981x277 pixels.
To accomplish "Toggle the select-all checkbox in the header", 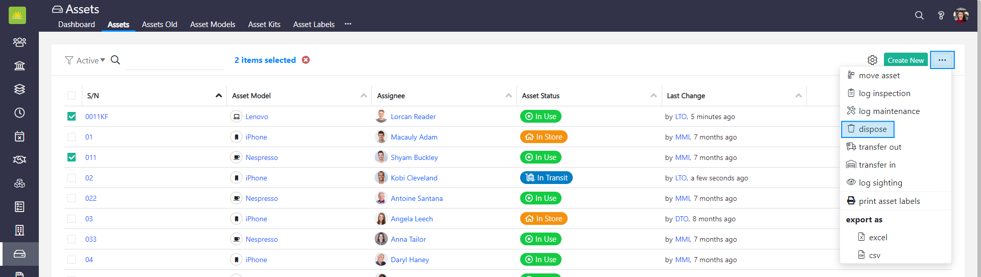I will pos(72,96).
